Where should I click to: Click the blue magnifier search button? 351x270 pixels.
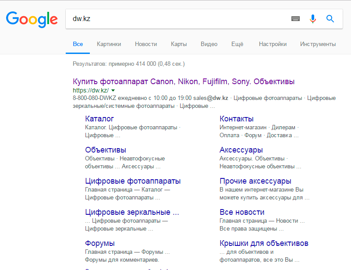click(330, 19)
